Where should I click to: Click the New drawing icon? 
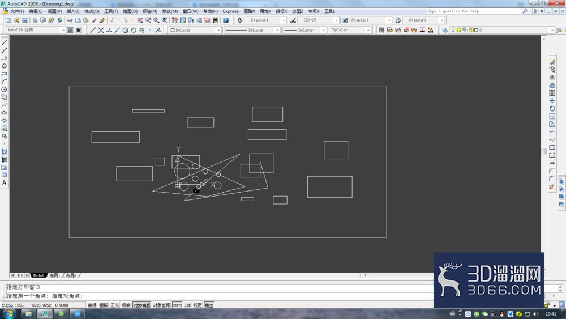(x=8, y=20)
